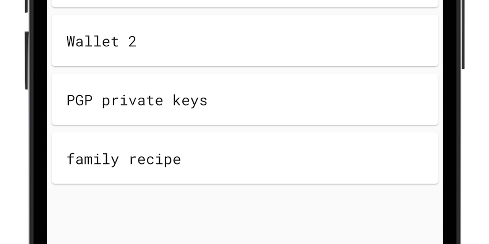
Task: Click the "Wallet 2" text label
Action: click(x=101, y=41)
